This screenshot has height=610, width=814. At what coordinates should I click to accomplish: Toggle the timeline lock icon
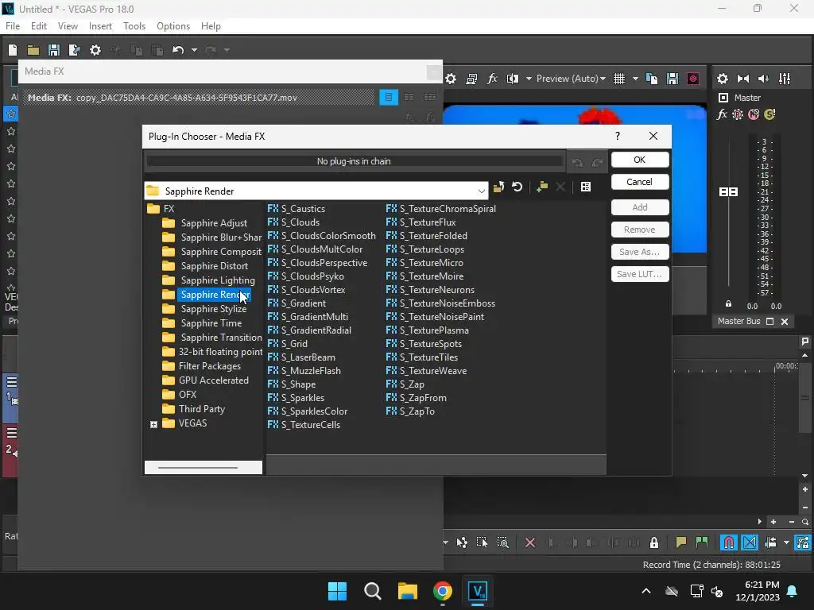pos(654,542)
